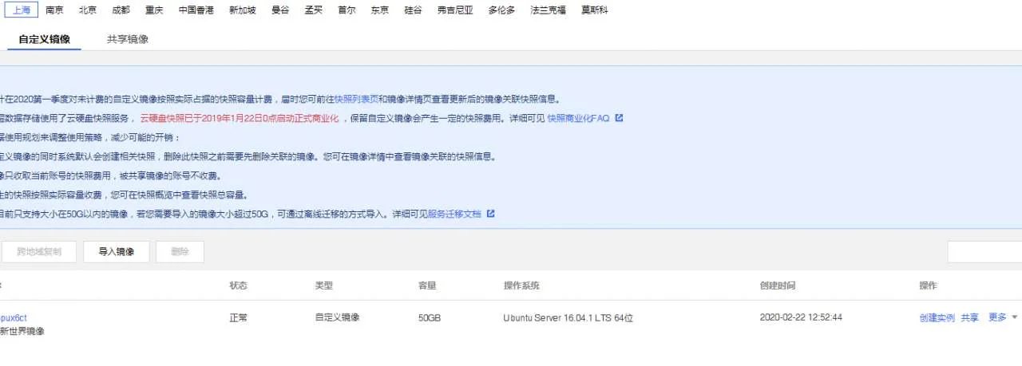Click the 删除 button

(180, 252)
